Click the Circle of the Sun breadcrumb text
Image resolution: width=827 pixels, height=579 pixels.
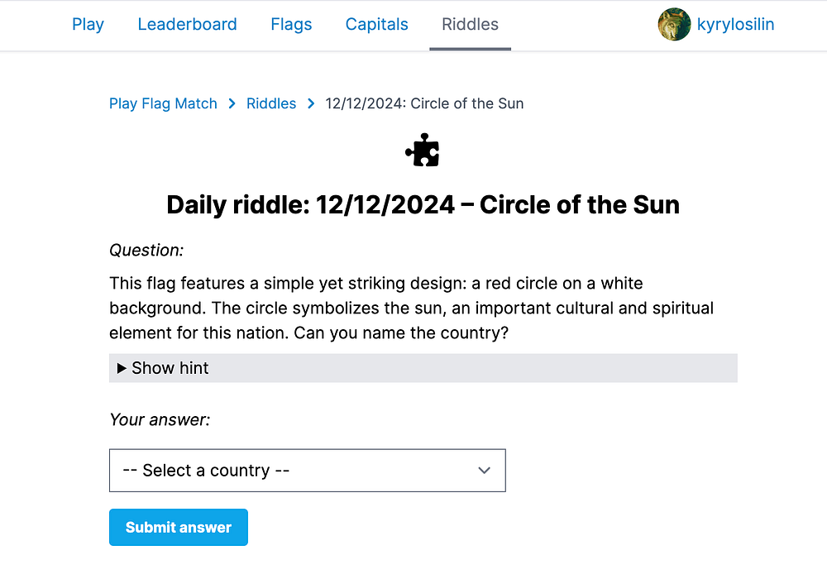(424, 103)
